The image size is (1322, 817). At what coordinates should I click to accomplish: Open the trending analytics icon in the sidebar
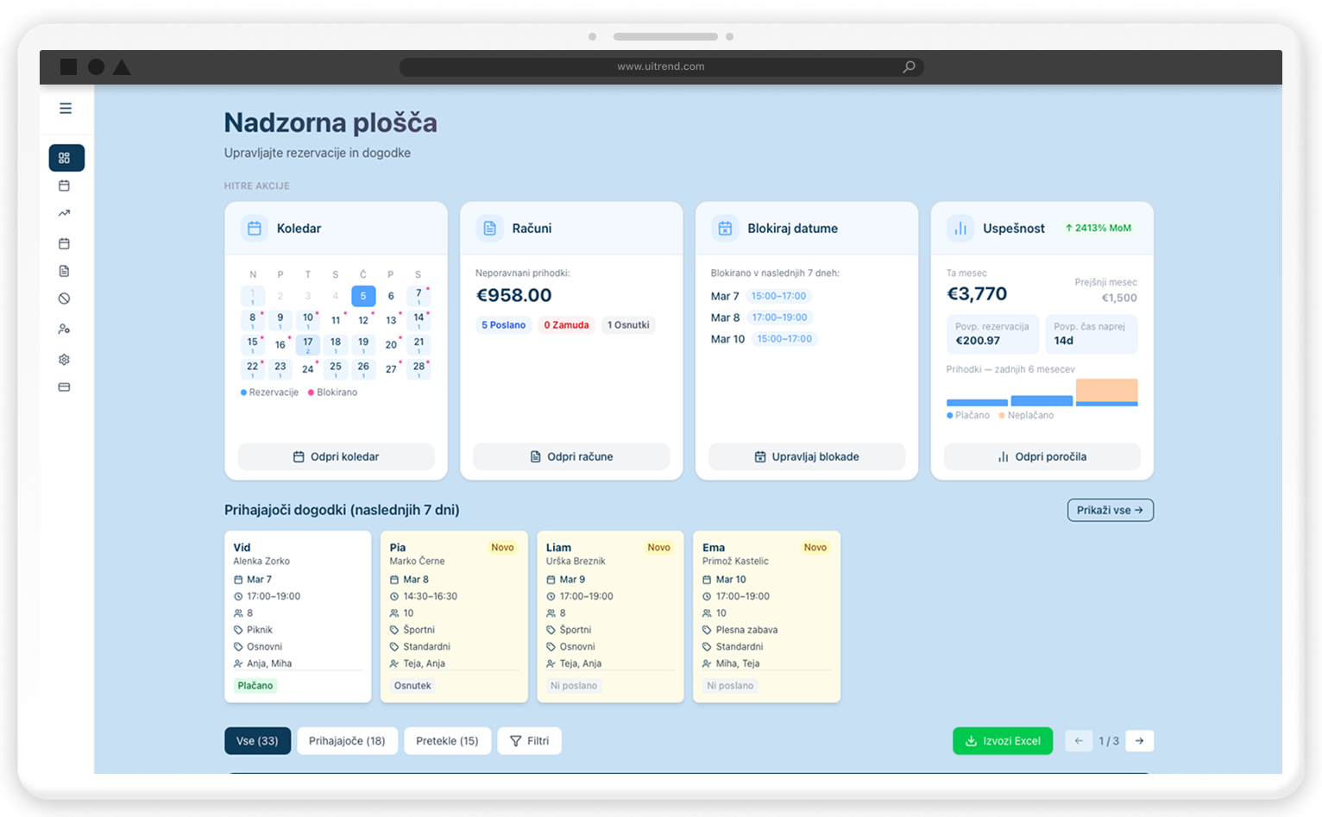(x=64, y=213)
